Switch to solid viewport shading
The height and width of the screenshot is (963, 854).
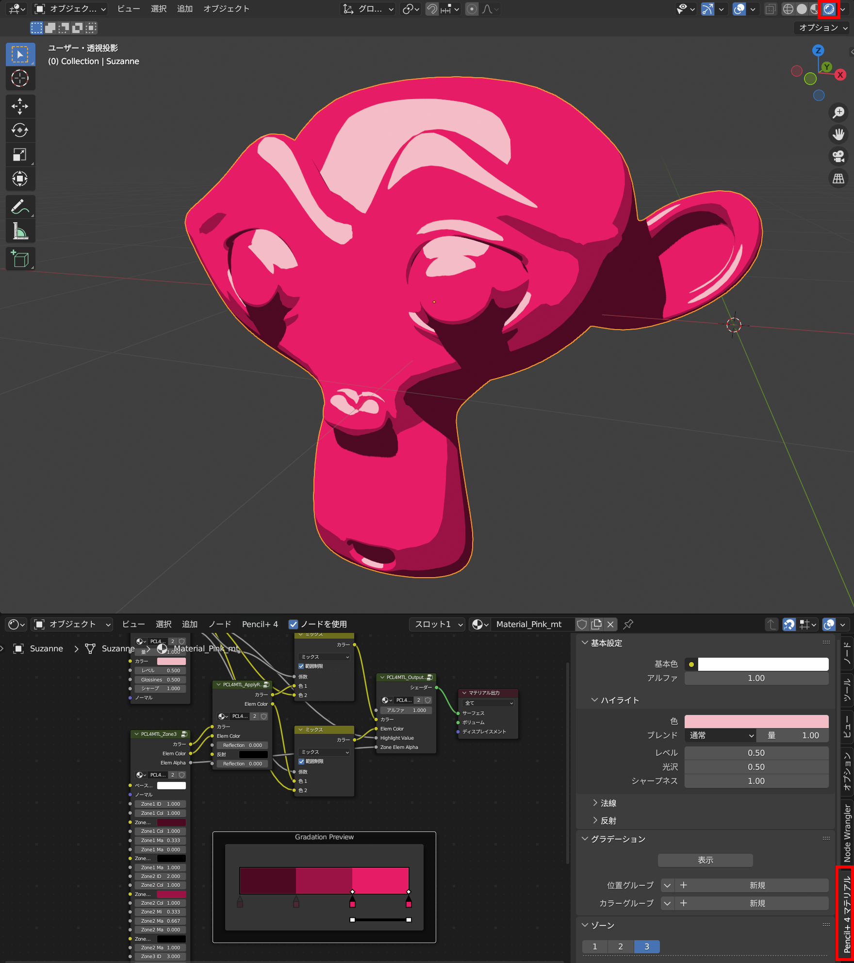802,9
